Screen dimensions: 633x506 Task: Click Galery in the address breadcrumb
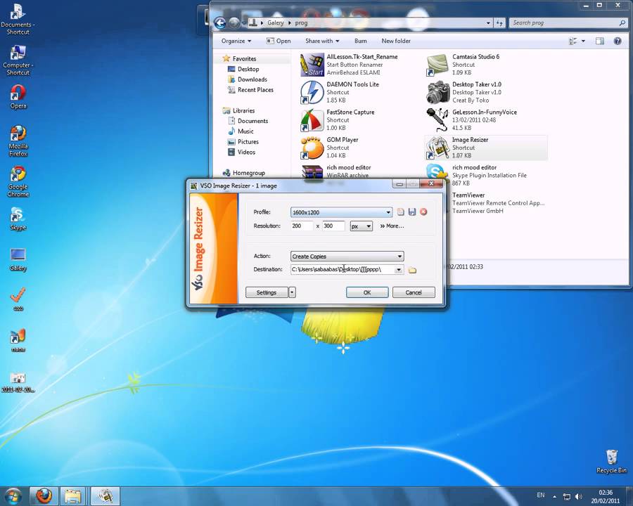coord(275,23)
